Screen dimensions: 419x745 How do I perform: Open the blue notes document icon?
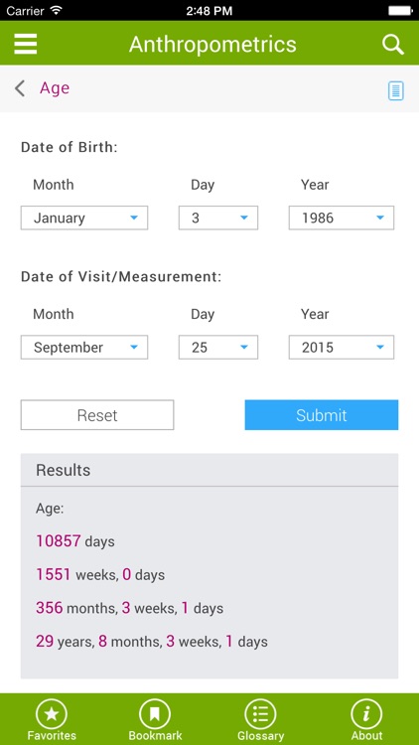click(396, 90)
